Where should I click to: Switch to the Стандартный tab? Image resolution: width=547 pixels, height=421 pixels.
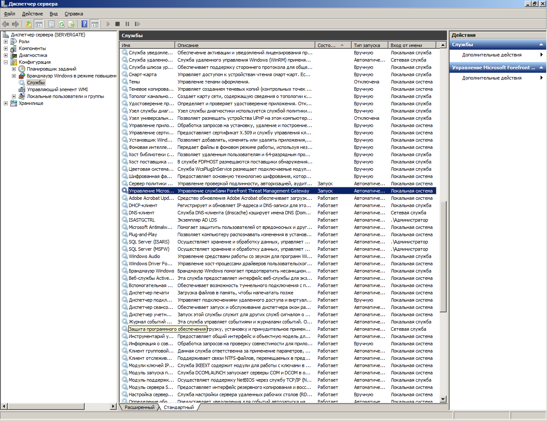click(x=179, y=408)
